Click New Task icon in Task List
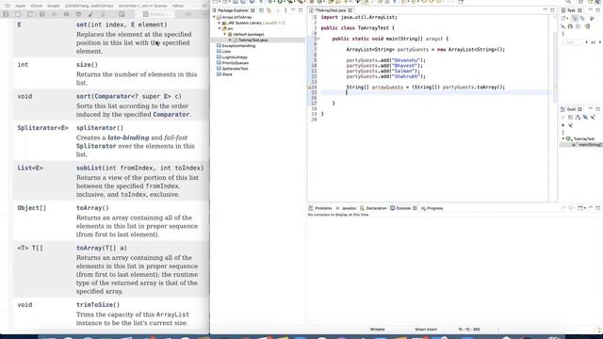The height and width of the screenshot is (339, 603). tap(563, 19)
